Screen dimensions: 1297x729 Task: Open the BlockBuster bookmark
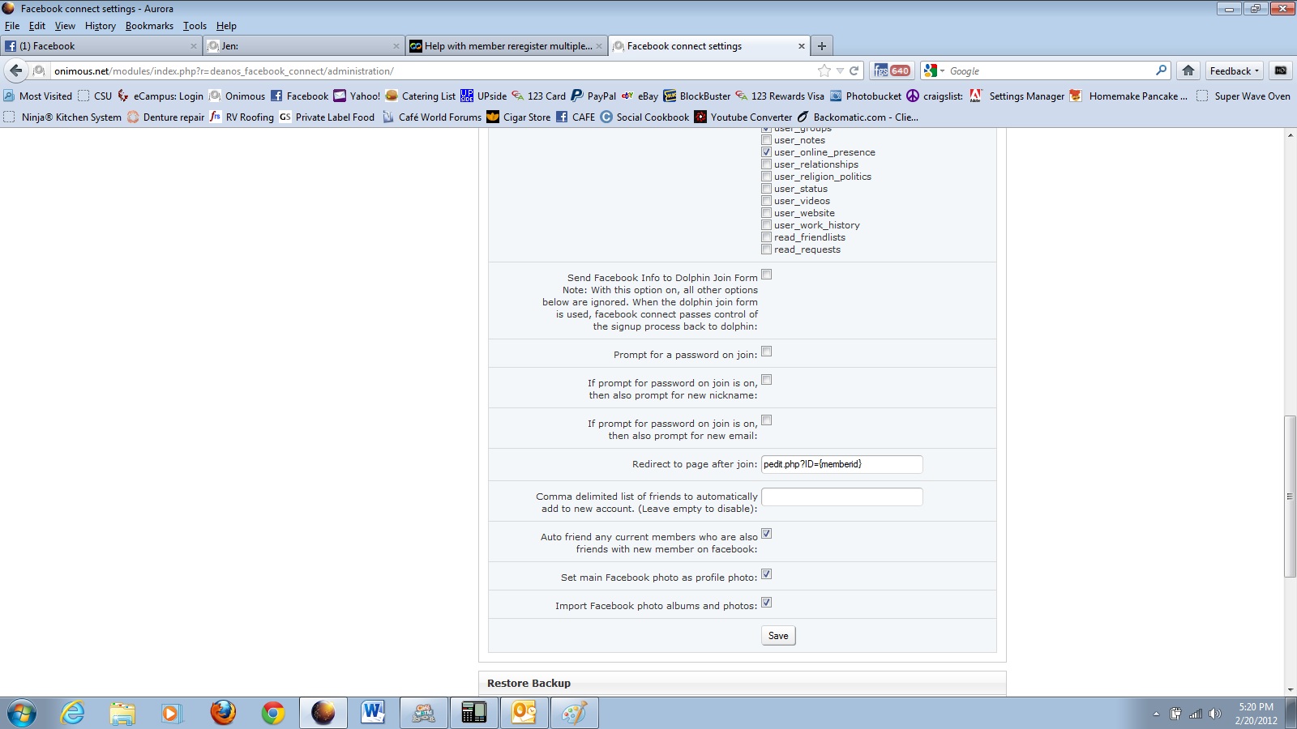click(696, 96)
